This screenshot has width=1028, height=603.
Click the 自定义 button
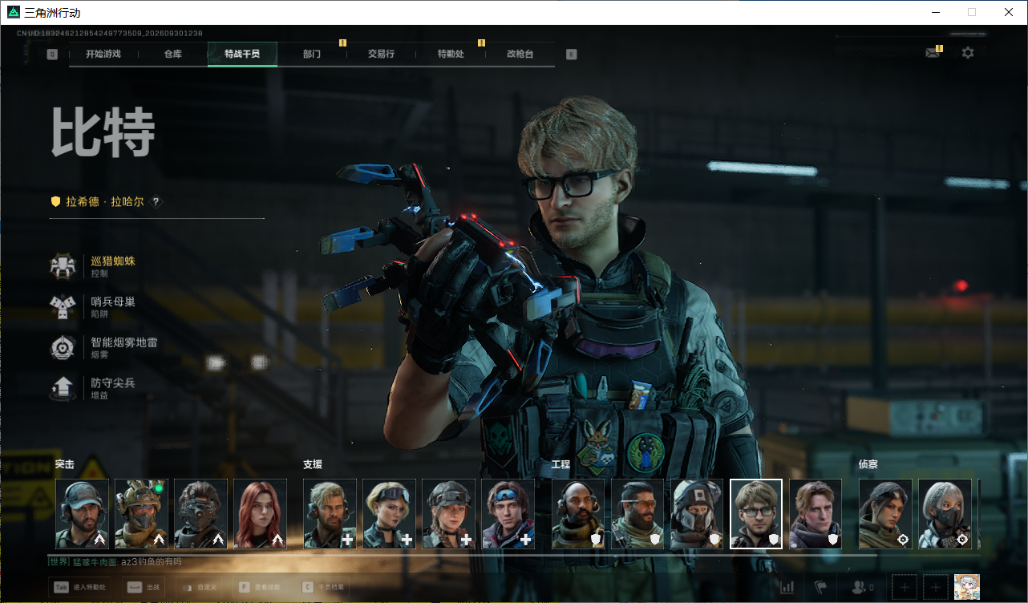pos(199,588)
